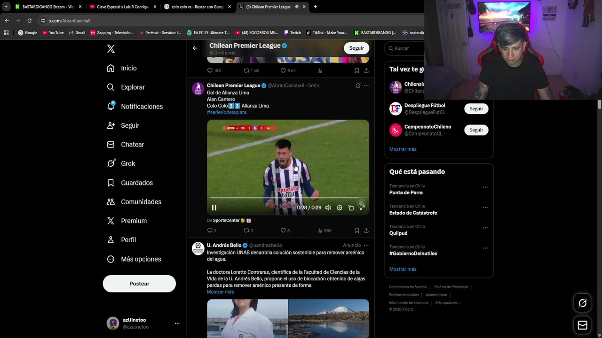Open account menu dots beside azulnetoo
The image size is (602, 338).
point(177,323)
